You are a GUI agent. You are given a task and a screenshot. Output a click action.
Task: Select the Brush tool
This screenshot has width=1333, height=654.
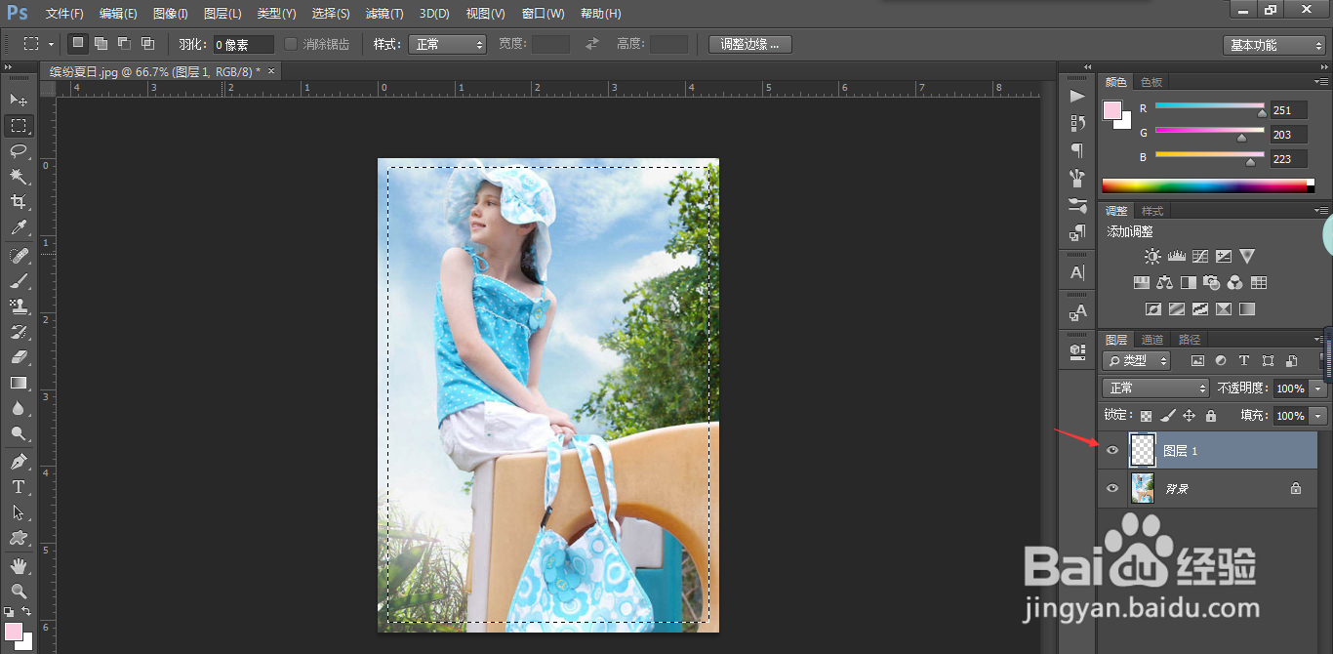click(x=18, y=281)
